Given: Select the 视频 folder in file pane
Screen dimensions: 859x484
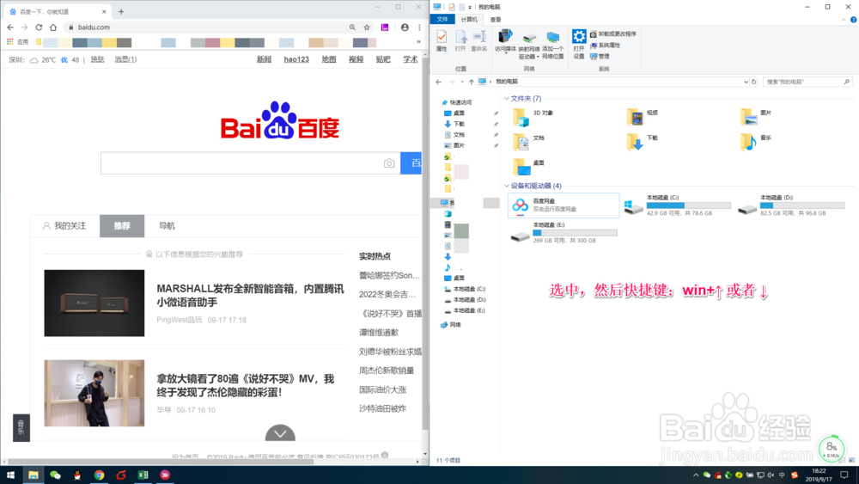Looking at the screenshot, I should (x=642, y=117).
